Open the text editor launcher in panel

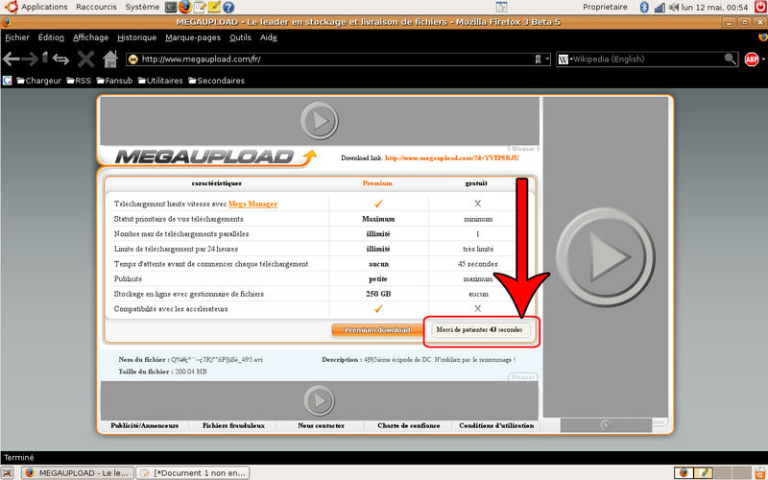[200, 7]
